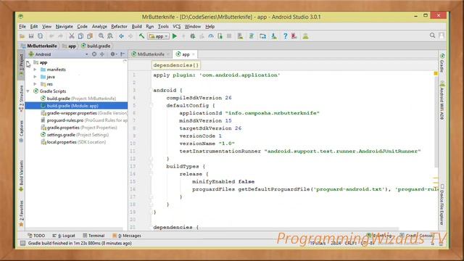The height and width of the screenshot is (261, 464).
Task: Open the File menu
Action: tap(22, 26)
